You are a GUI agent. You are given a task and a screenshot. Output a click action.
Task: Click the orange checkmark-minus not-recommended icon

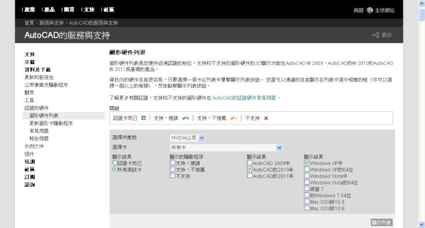(x=233, y=118)
